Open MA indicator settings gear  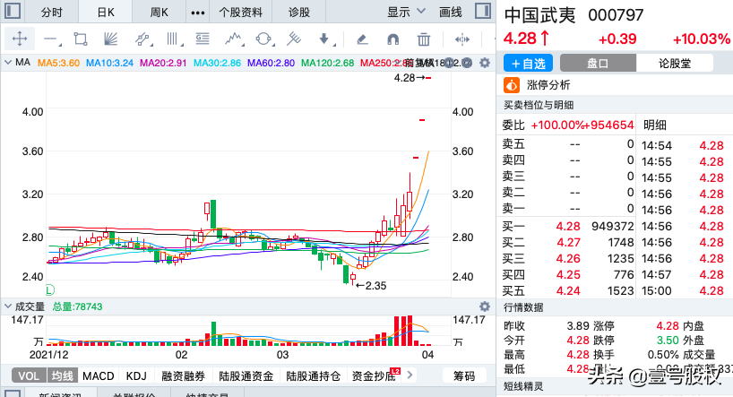485,63
